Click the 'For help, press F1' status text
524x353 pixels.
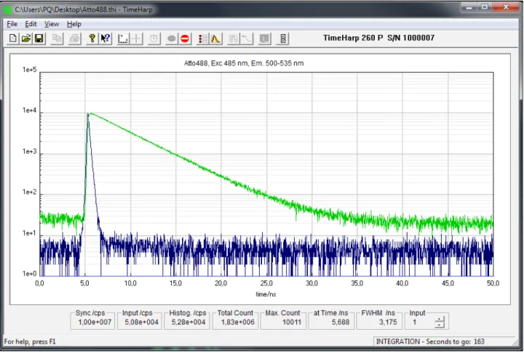coord(30,341)
